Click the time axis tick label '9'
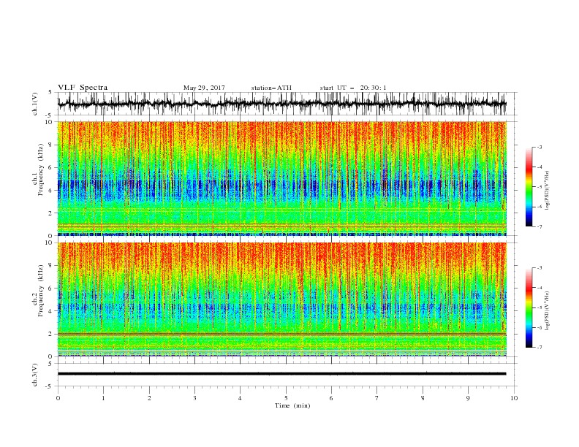 pyautogui.click(x=468, y=398)
